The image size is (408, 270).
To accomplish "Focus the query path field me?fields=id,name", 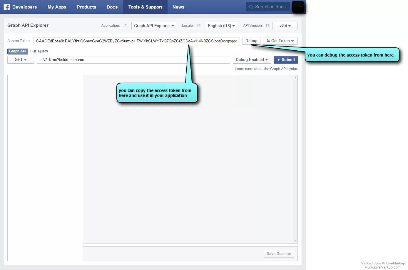I will click(x=133, y=59).
